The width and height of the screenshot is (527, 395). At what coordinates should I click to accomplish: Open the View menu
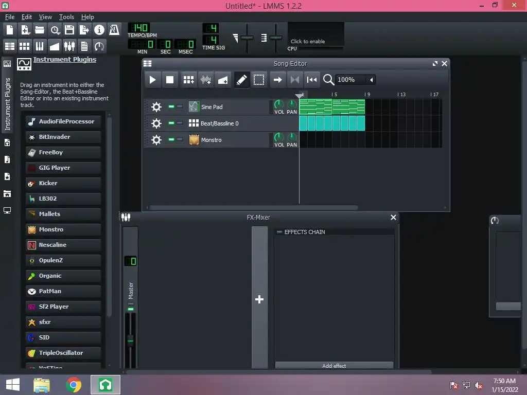coord(45,17)
